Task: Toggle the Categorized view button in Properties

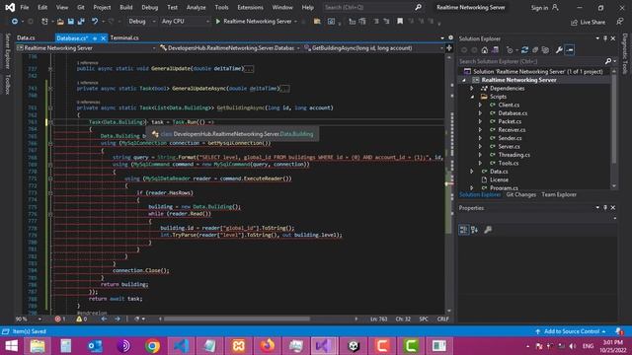Action: click(x=463, y=230)
